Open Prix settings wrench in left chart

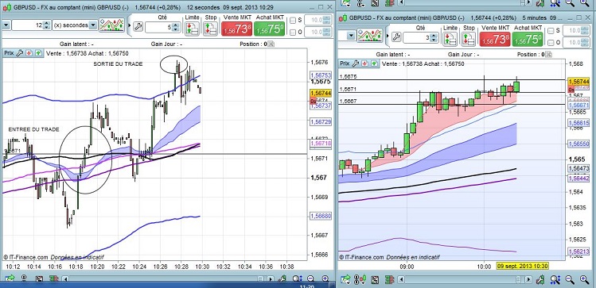coord(20,53)
